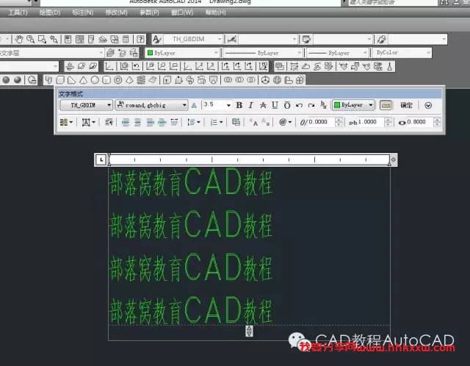Open the TH_GBDIM style dropdown in Text Formatting
Screen dimensions: 470x366
87,105
